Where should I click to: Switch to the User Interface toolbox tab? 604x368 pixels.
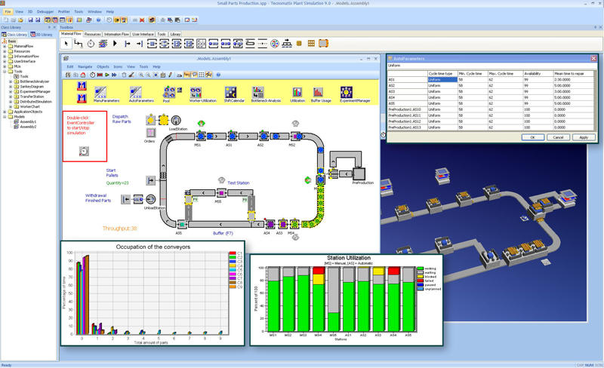(x=143, y=34)
